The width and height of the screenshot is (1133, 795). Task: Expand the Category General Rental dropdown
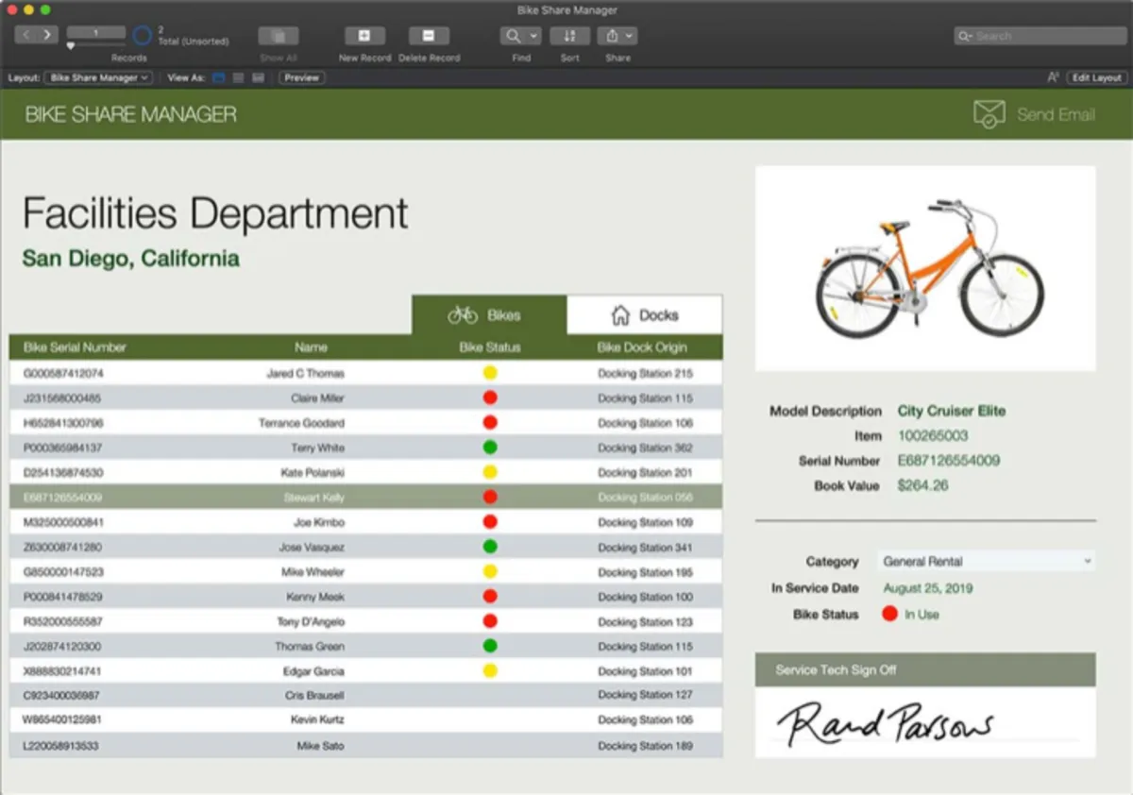[x=1087, y=561]
